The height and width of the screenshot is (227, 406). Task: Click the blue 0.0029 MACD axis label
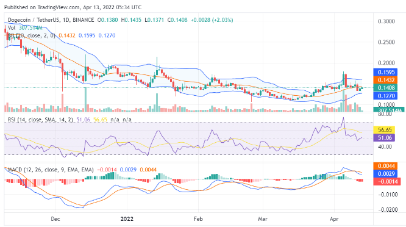coord(385,174)
